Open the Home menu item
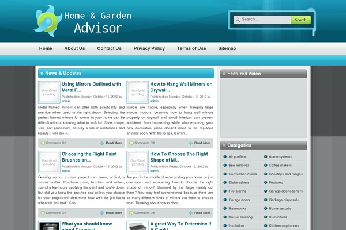Screen dimensions: 346x230 46,48
